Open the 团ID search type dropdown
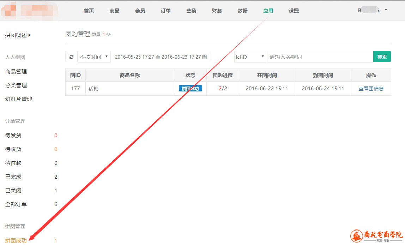Image resolution: width=405 pixels, height=245 pixels. pos(250,57)
